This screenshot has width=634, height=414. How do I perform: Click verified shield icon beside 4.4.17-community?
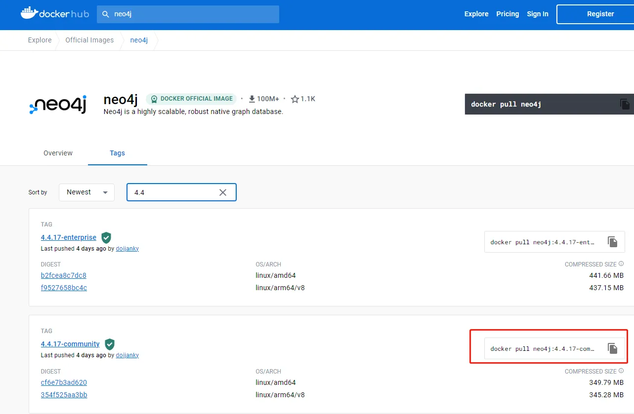click(x=110, y=344)
